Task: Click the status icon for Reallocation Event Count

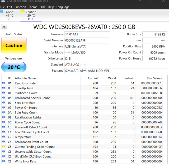Action: (x=3, y=142)
